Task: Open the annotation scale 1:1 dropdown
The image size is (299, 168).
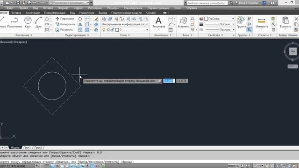Action: click(x=258, y=166)
